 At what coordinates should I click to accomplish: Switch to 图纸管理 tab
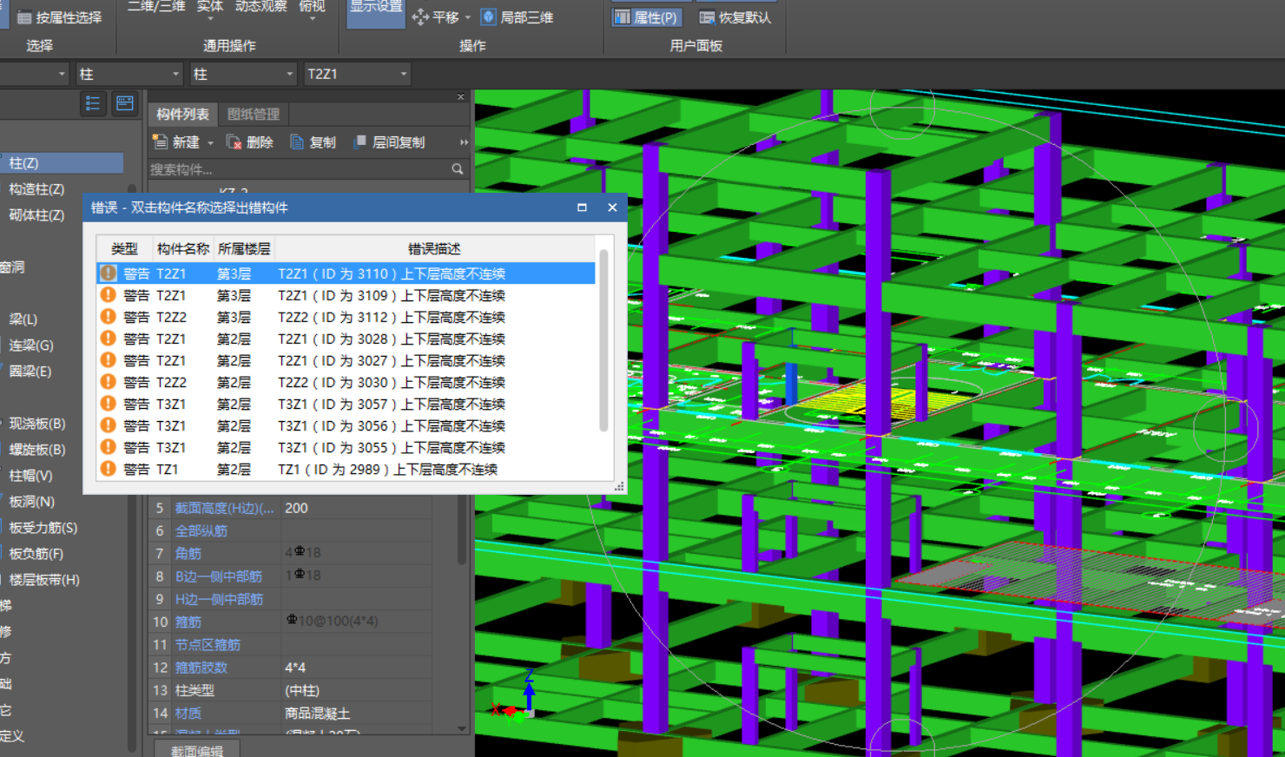coord(253,115)
